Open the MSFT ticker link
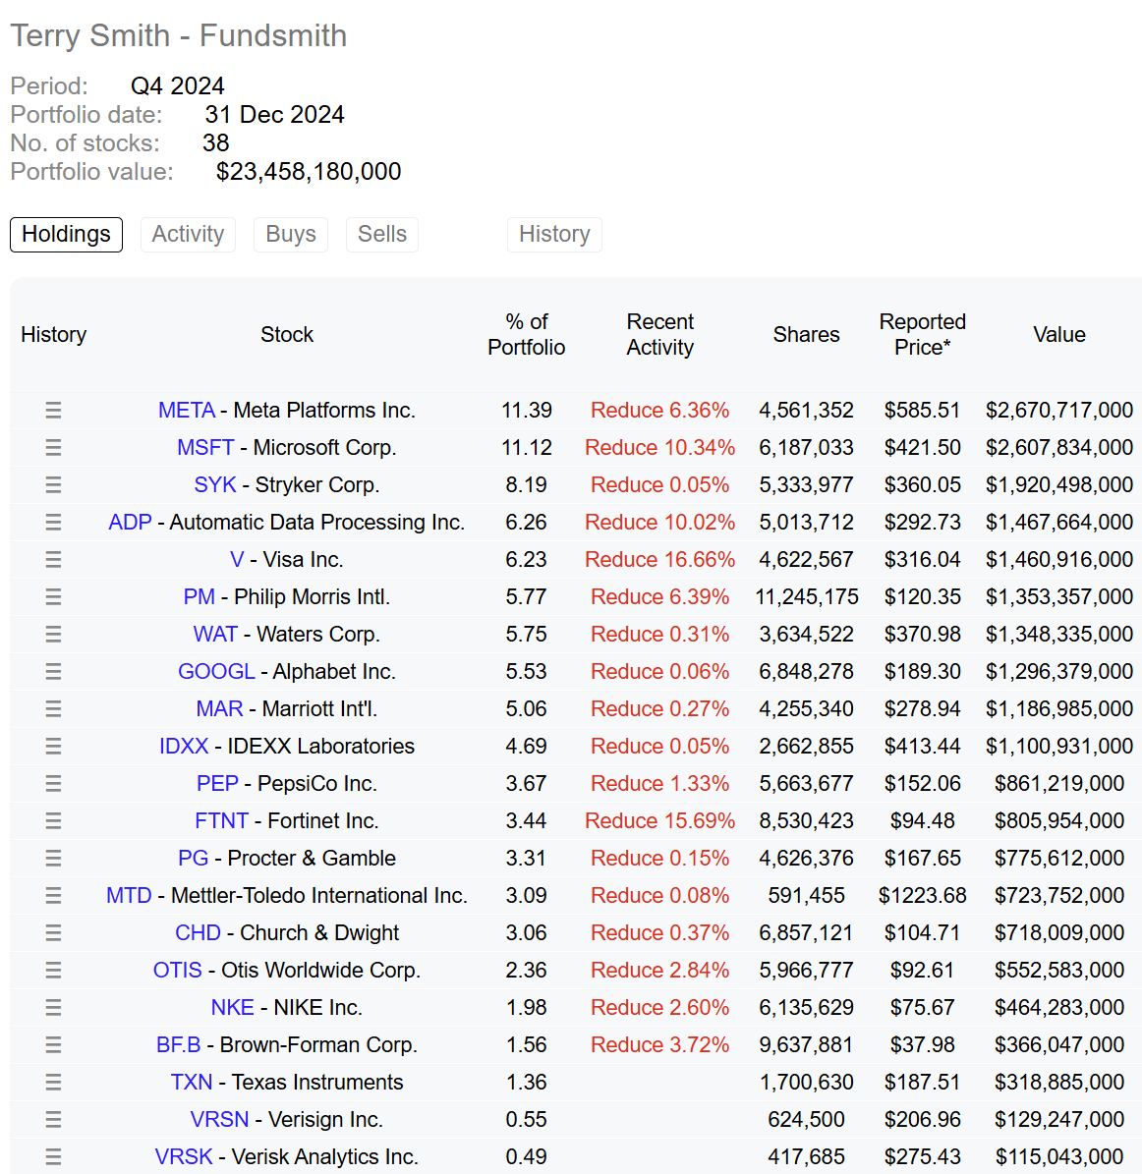 [x=205, y=448]
